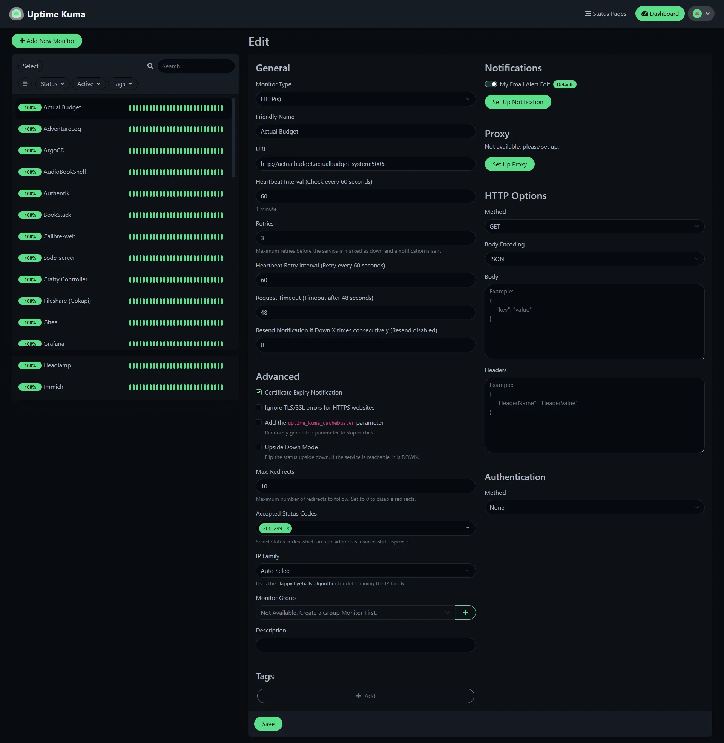Open the HTTP Method GET dropdown
The image size is (724, 743).
point(594,226)
